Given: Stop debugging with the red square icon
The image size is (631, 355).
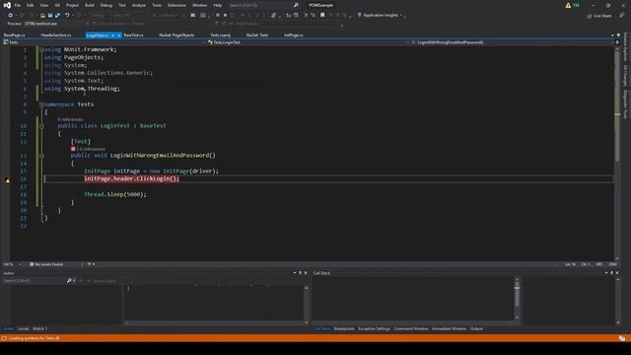Looking at the screenshot, I should coord(225,16).
